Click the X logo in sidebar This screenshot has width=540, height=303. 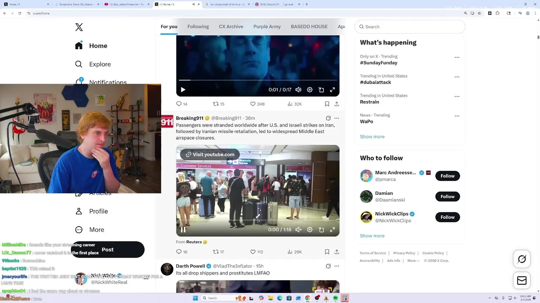pos(79,27)
